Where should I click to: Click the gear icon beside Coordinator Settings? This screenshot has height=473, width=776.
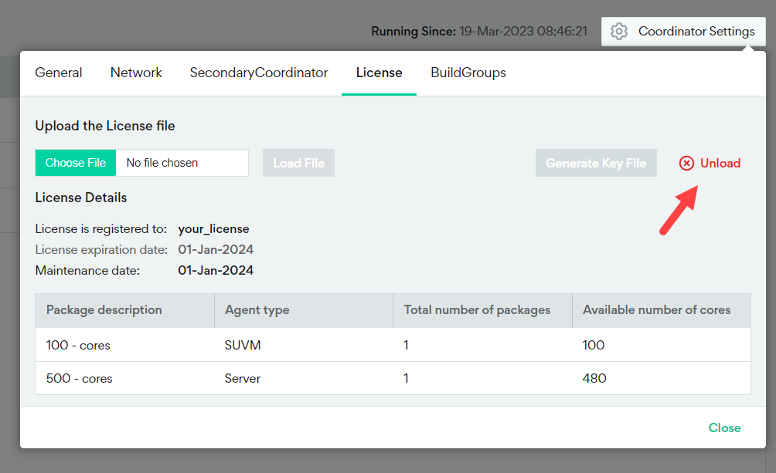618,32
